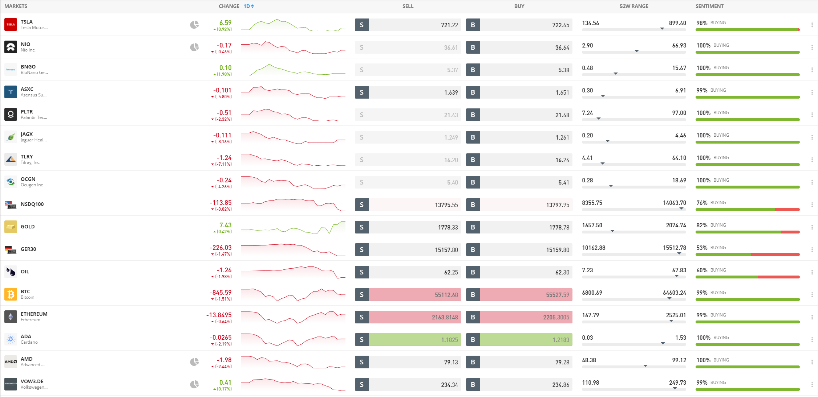Click the change sort arrows next to 1D

[252, 6]
